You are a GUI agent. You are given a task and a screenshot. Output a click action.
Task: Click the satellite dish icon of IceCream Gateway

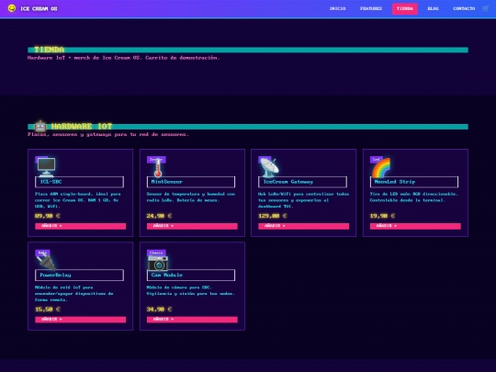pos(270,167)
